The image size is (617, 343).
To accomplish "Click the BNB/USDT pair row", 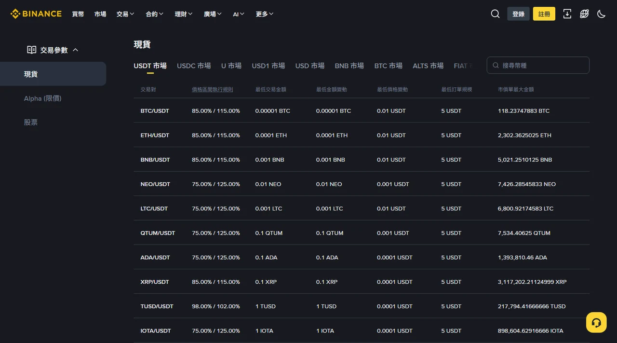I will click(x=362, y=160).
